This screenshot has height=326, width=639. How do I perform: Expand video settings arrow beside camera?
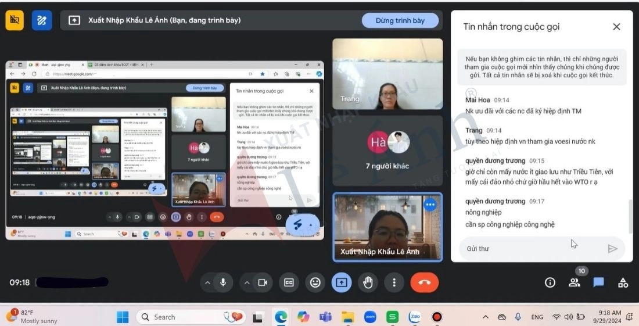coord(247,282)
